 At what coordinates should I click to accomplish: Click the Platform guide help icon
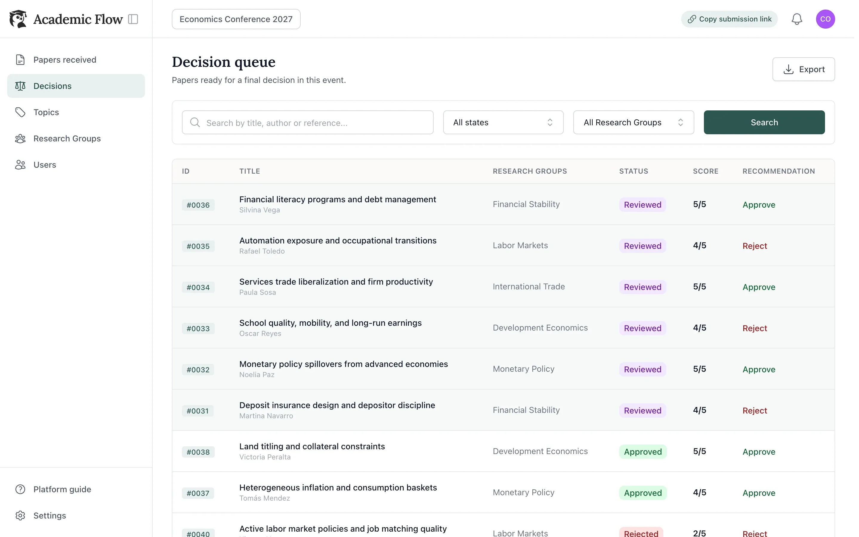tap(20, 489)
